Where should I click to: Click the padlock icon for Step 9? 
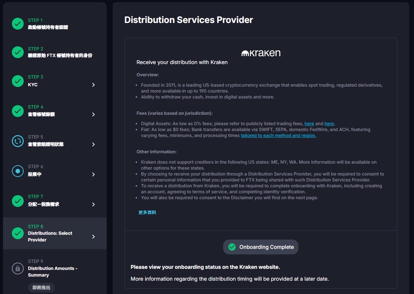(18, 268)
